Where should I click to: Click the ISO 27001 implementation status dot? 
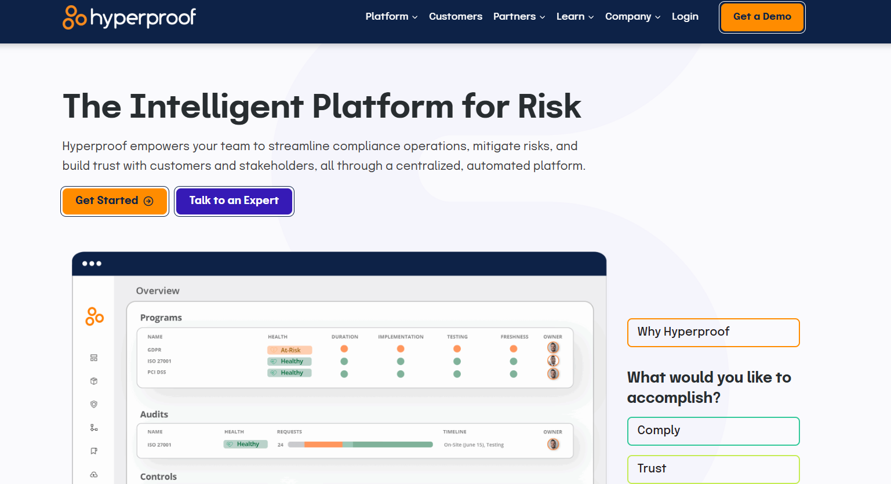[401, 361]
